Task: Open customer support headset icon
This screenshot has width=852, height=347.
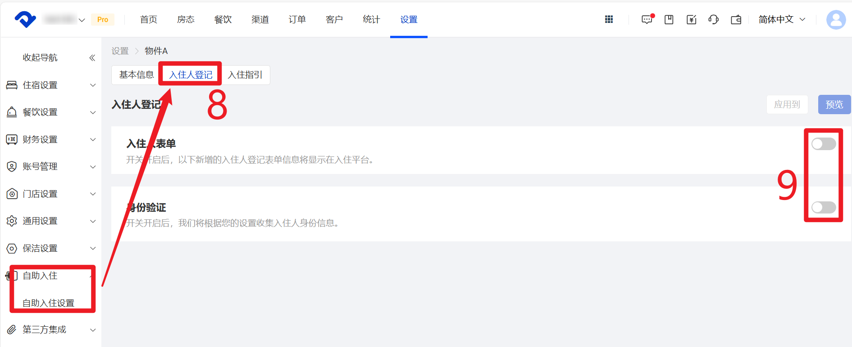Action: pyautogui.click(x=713, y=19)
